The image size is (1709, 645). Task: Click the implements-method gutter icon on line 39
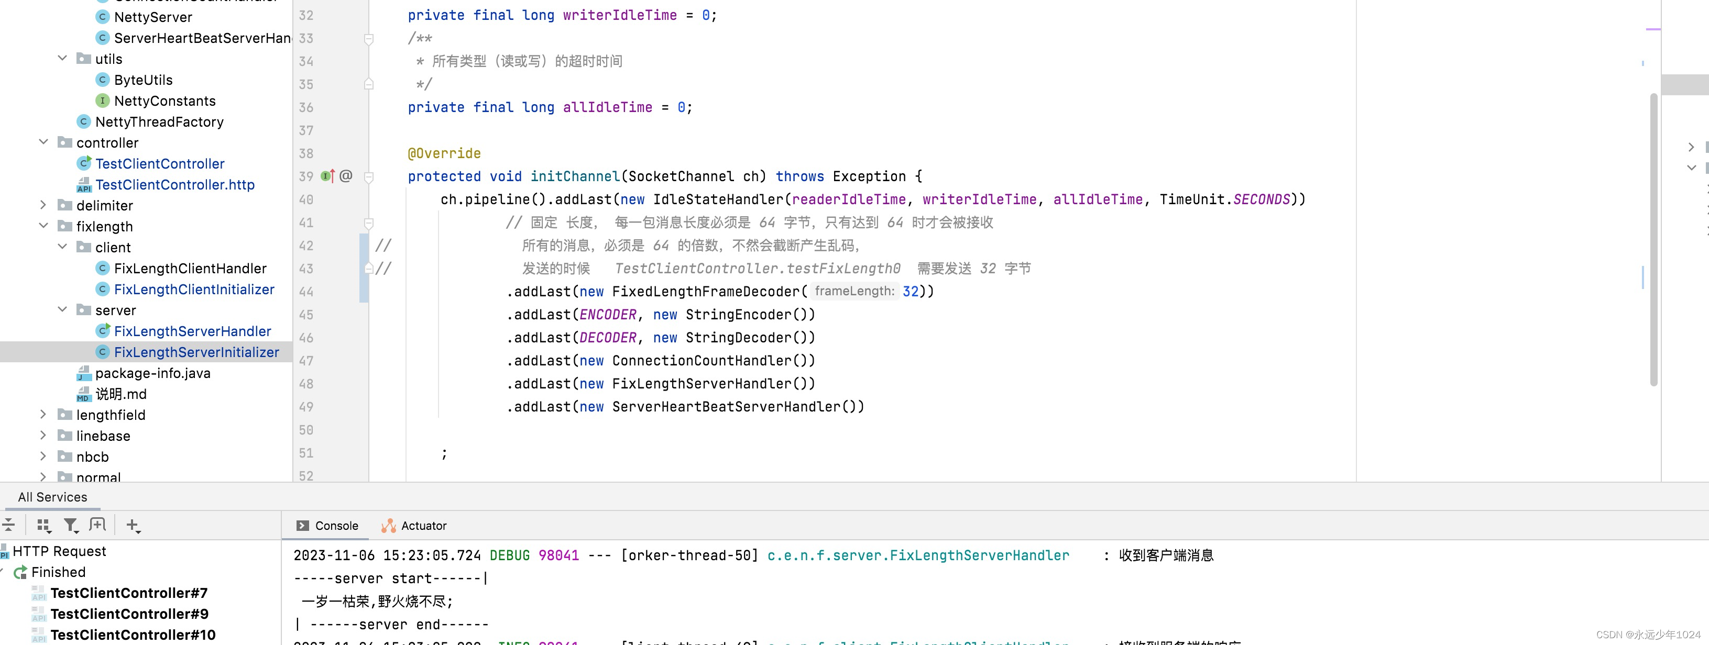point(328,176)
